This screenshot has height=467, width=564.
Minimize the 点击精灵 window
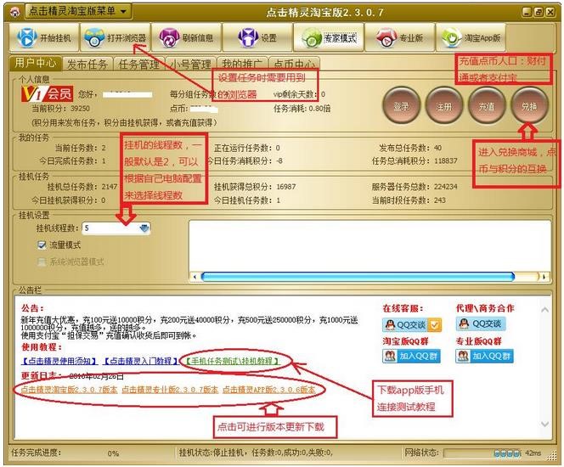click(527, 12)
